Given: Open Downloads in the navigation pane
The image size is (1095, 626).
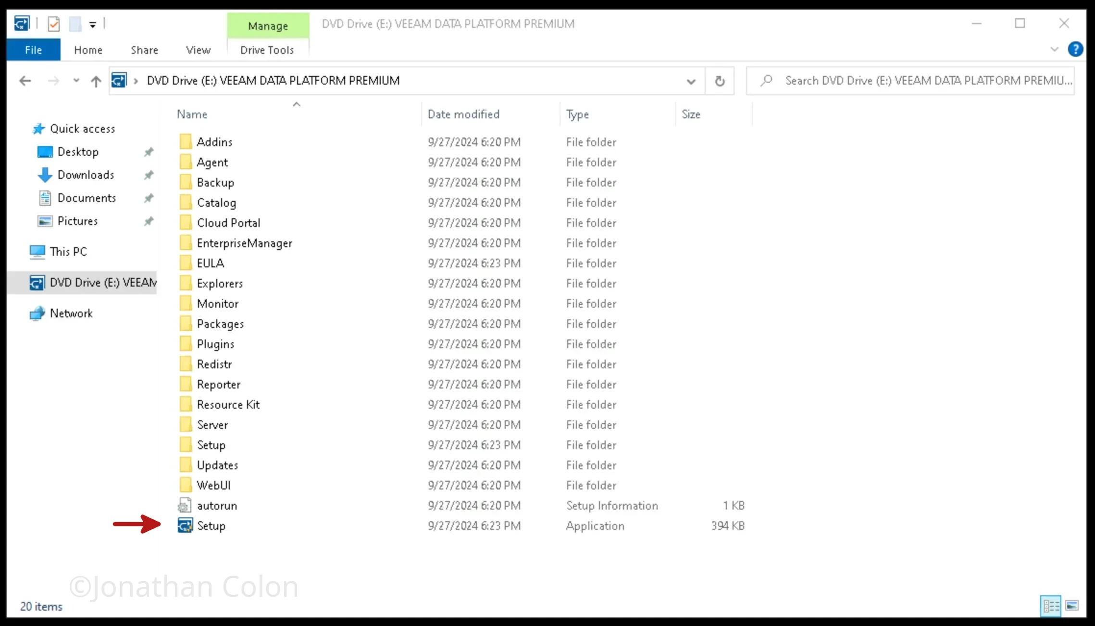Looking at the screenshot, I should click(75, 175).
